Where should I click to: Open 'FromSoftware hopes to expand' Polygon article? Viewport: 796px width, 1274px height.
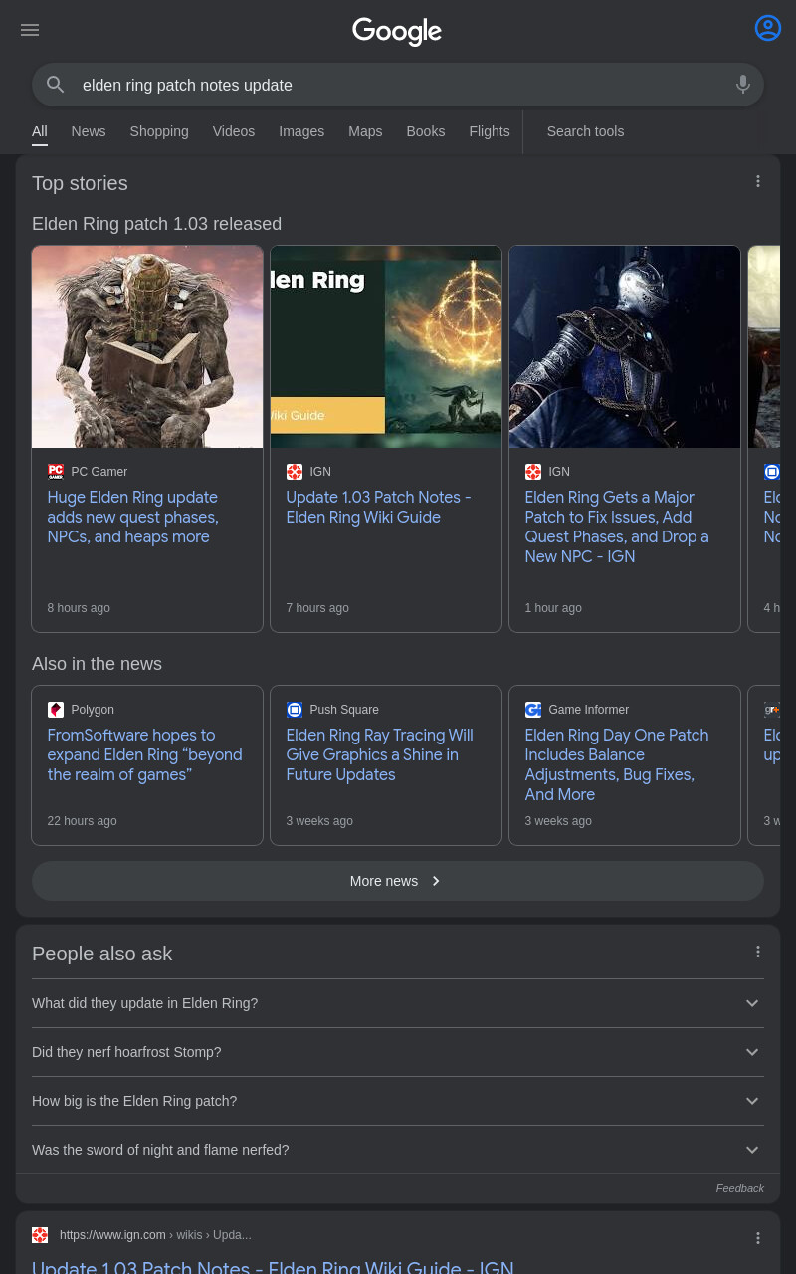pyautogui.click(x=145, y=755)
